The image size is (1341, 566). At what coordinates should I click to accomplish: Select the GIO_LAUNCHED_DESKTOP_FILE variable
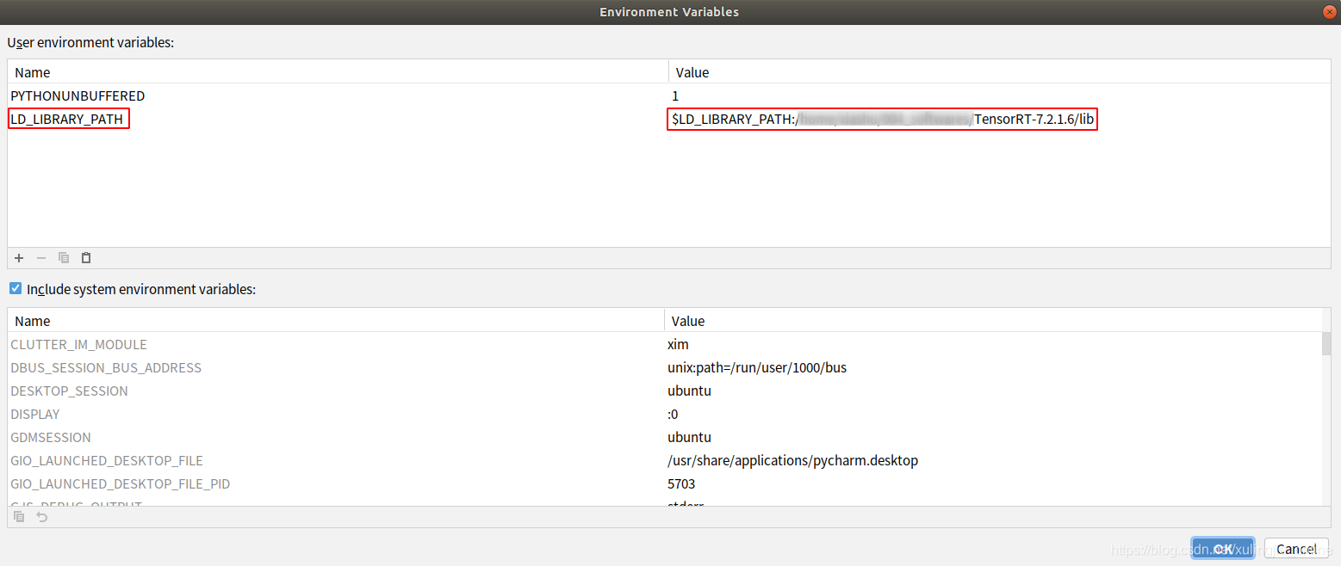107,460
